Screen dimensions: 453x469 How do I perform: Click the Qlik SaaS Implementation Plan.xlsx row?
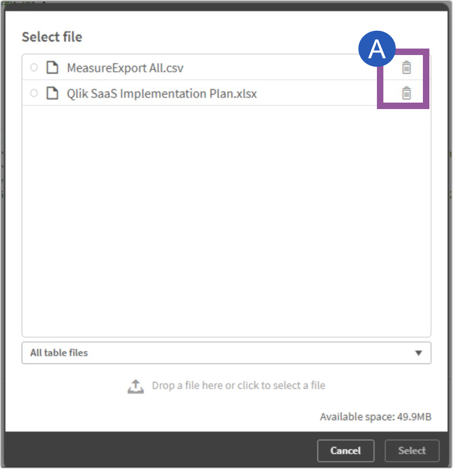pos(161,94)
